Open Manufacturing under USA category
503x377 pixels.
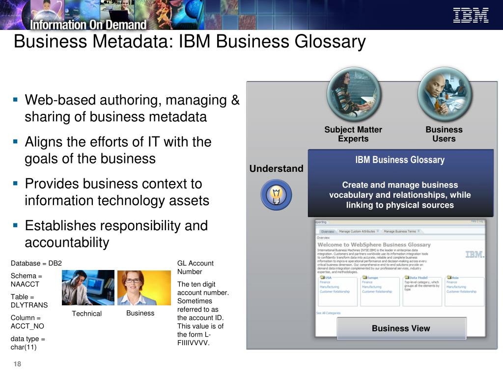point(330,287)
